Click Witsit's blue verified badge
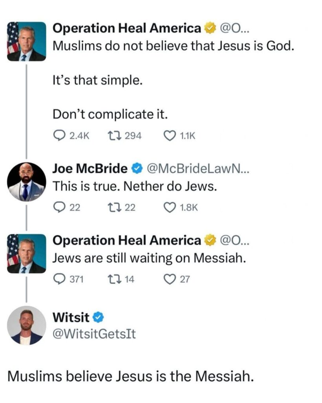 coord(99,317)
